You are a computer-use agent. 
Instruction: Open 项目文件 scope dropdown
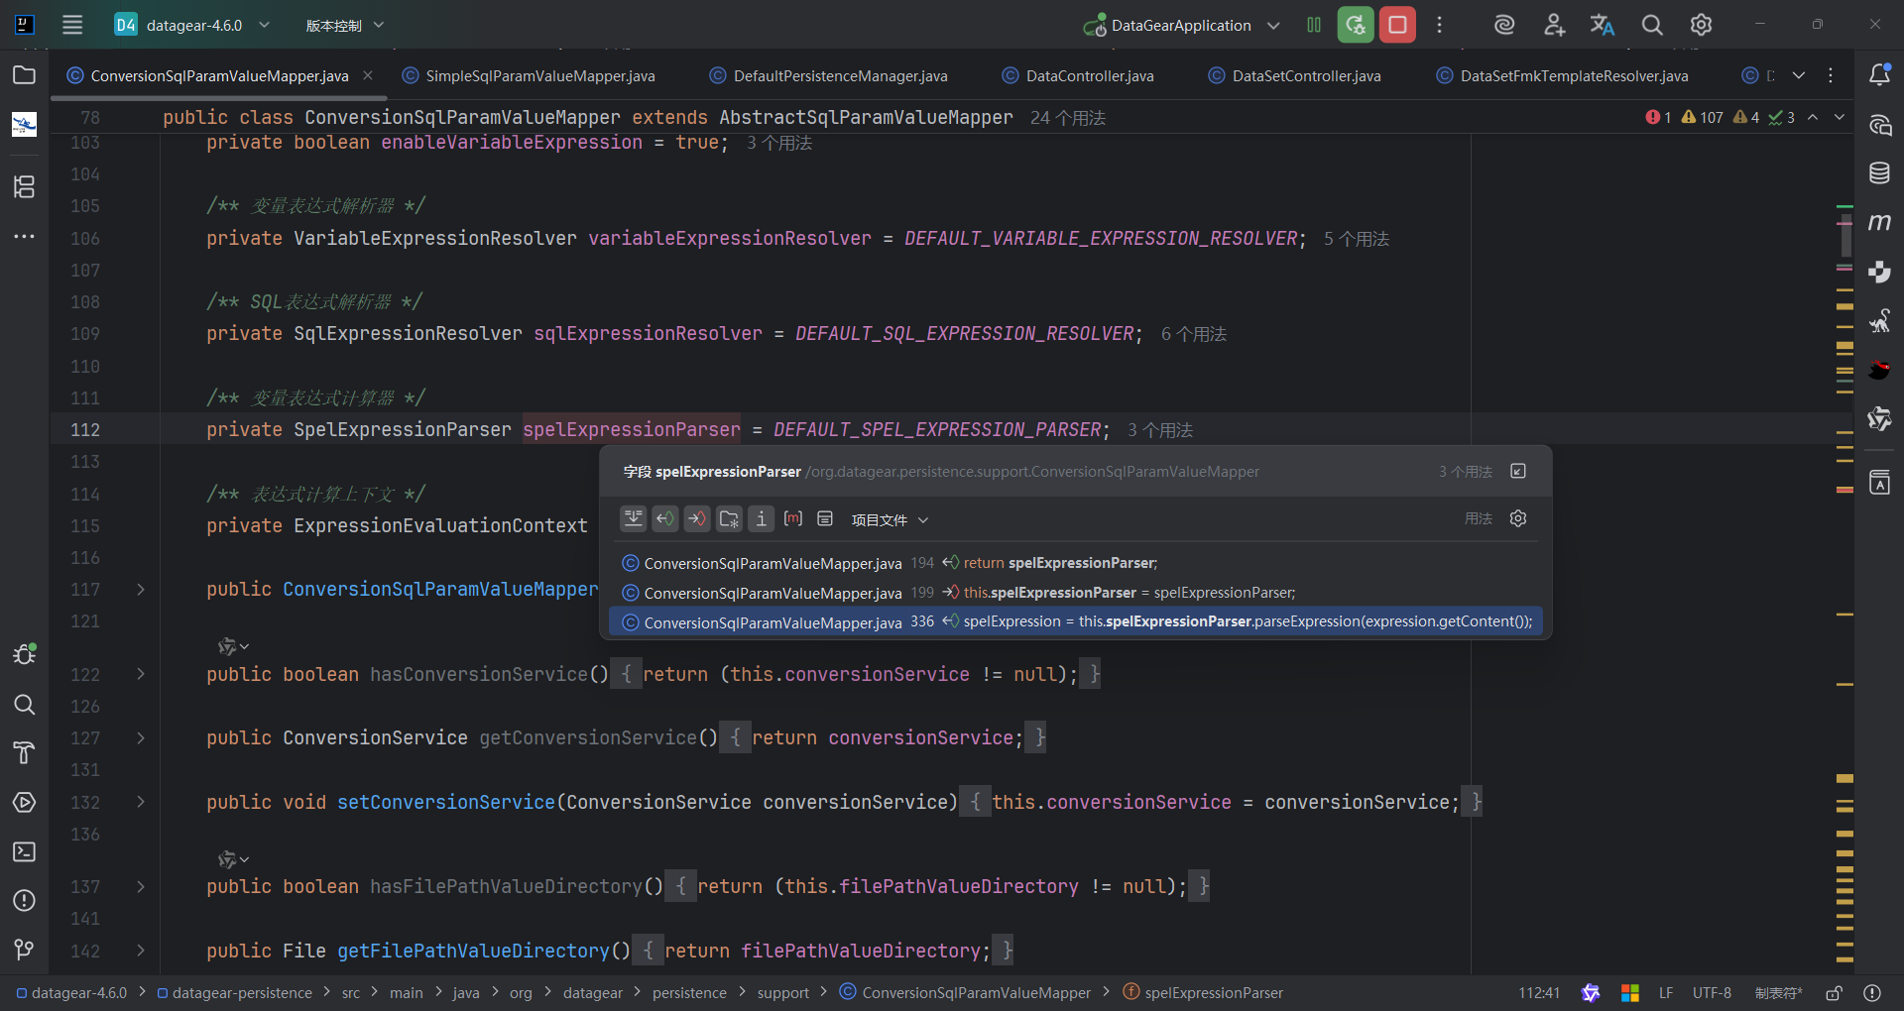[x=890, y=519]
